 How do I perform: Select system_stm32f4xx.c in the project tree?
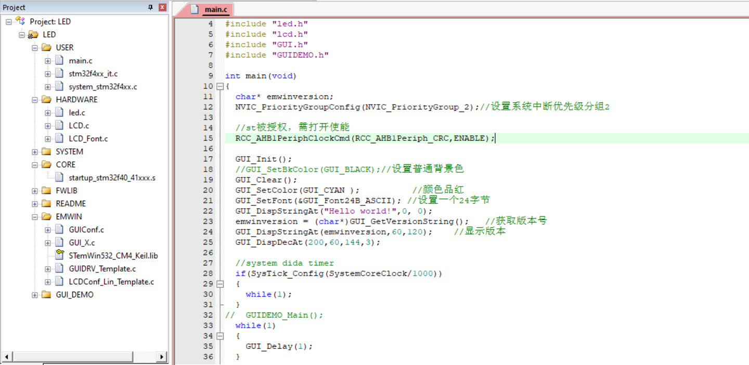(103, 87)
